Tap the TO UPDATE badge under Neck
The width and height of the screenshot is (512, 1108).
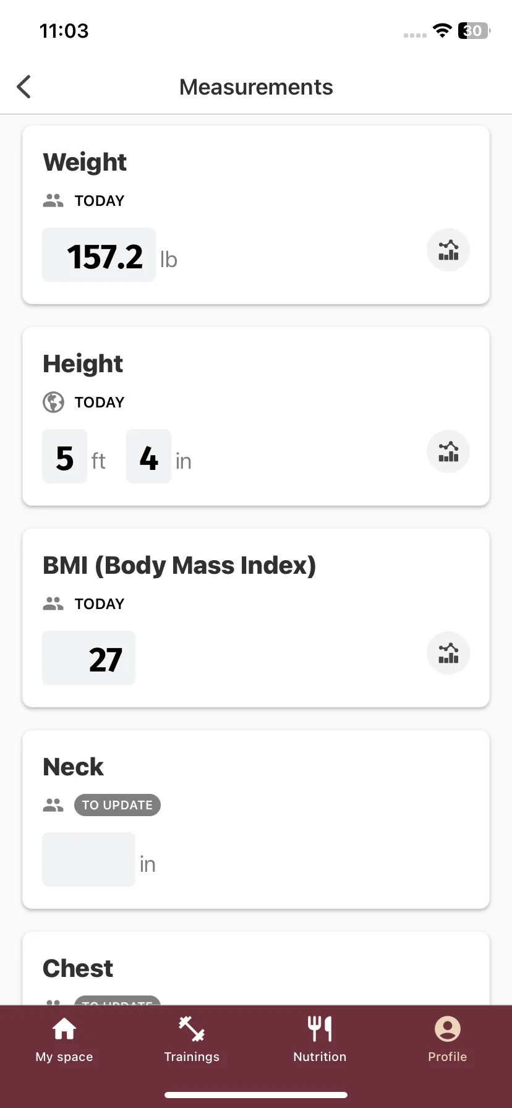[117, 805]
